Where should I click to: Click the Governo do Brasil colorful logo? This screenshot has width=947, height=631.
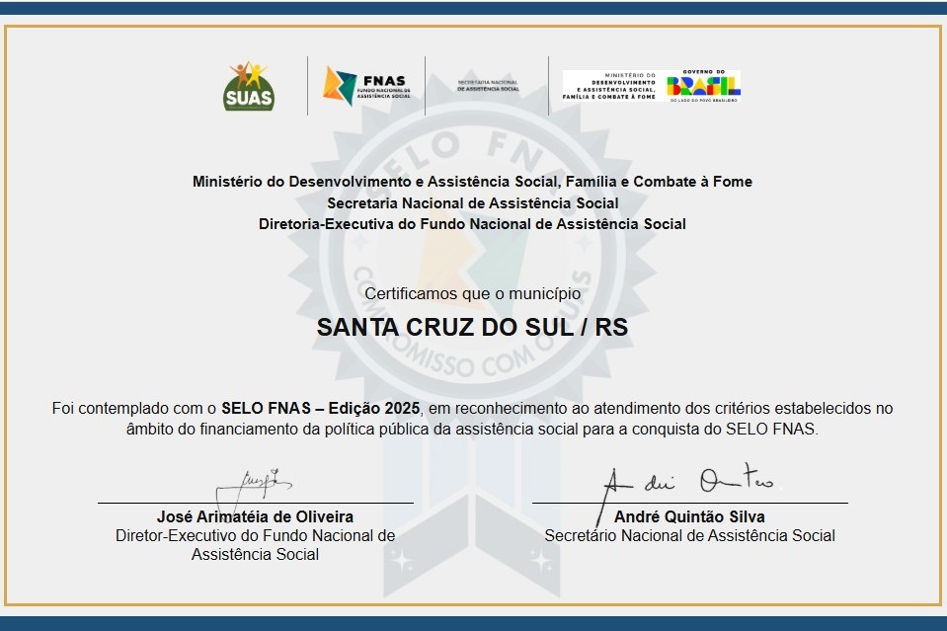coord(703,85)
